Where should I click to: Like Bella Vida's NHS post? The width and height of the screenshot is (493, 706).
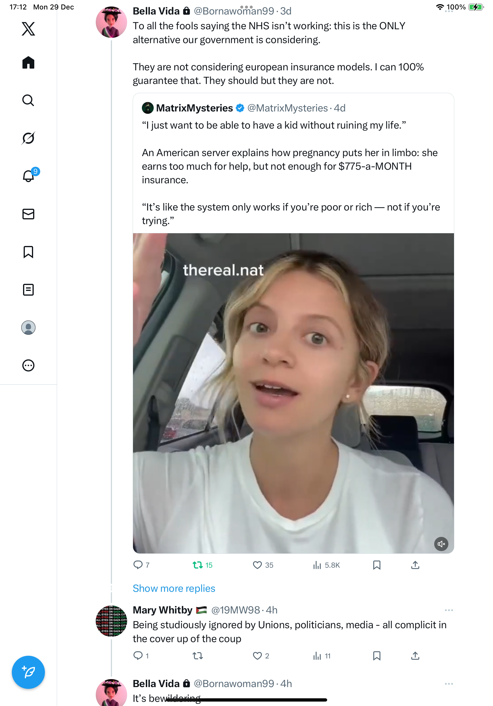click(257, 565)
